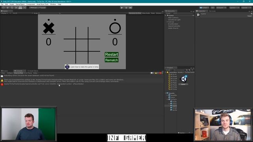Open the Component menu
253x142 pixels.
coord(30,4)
